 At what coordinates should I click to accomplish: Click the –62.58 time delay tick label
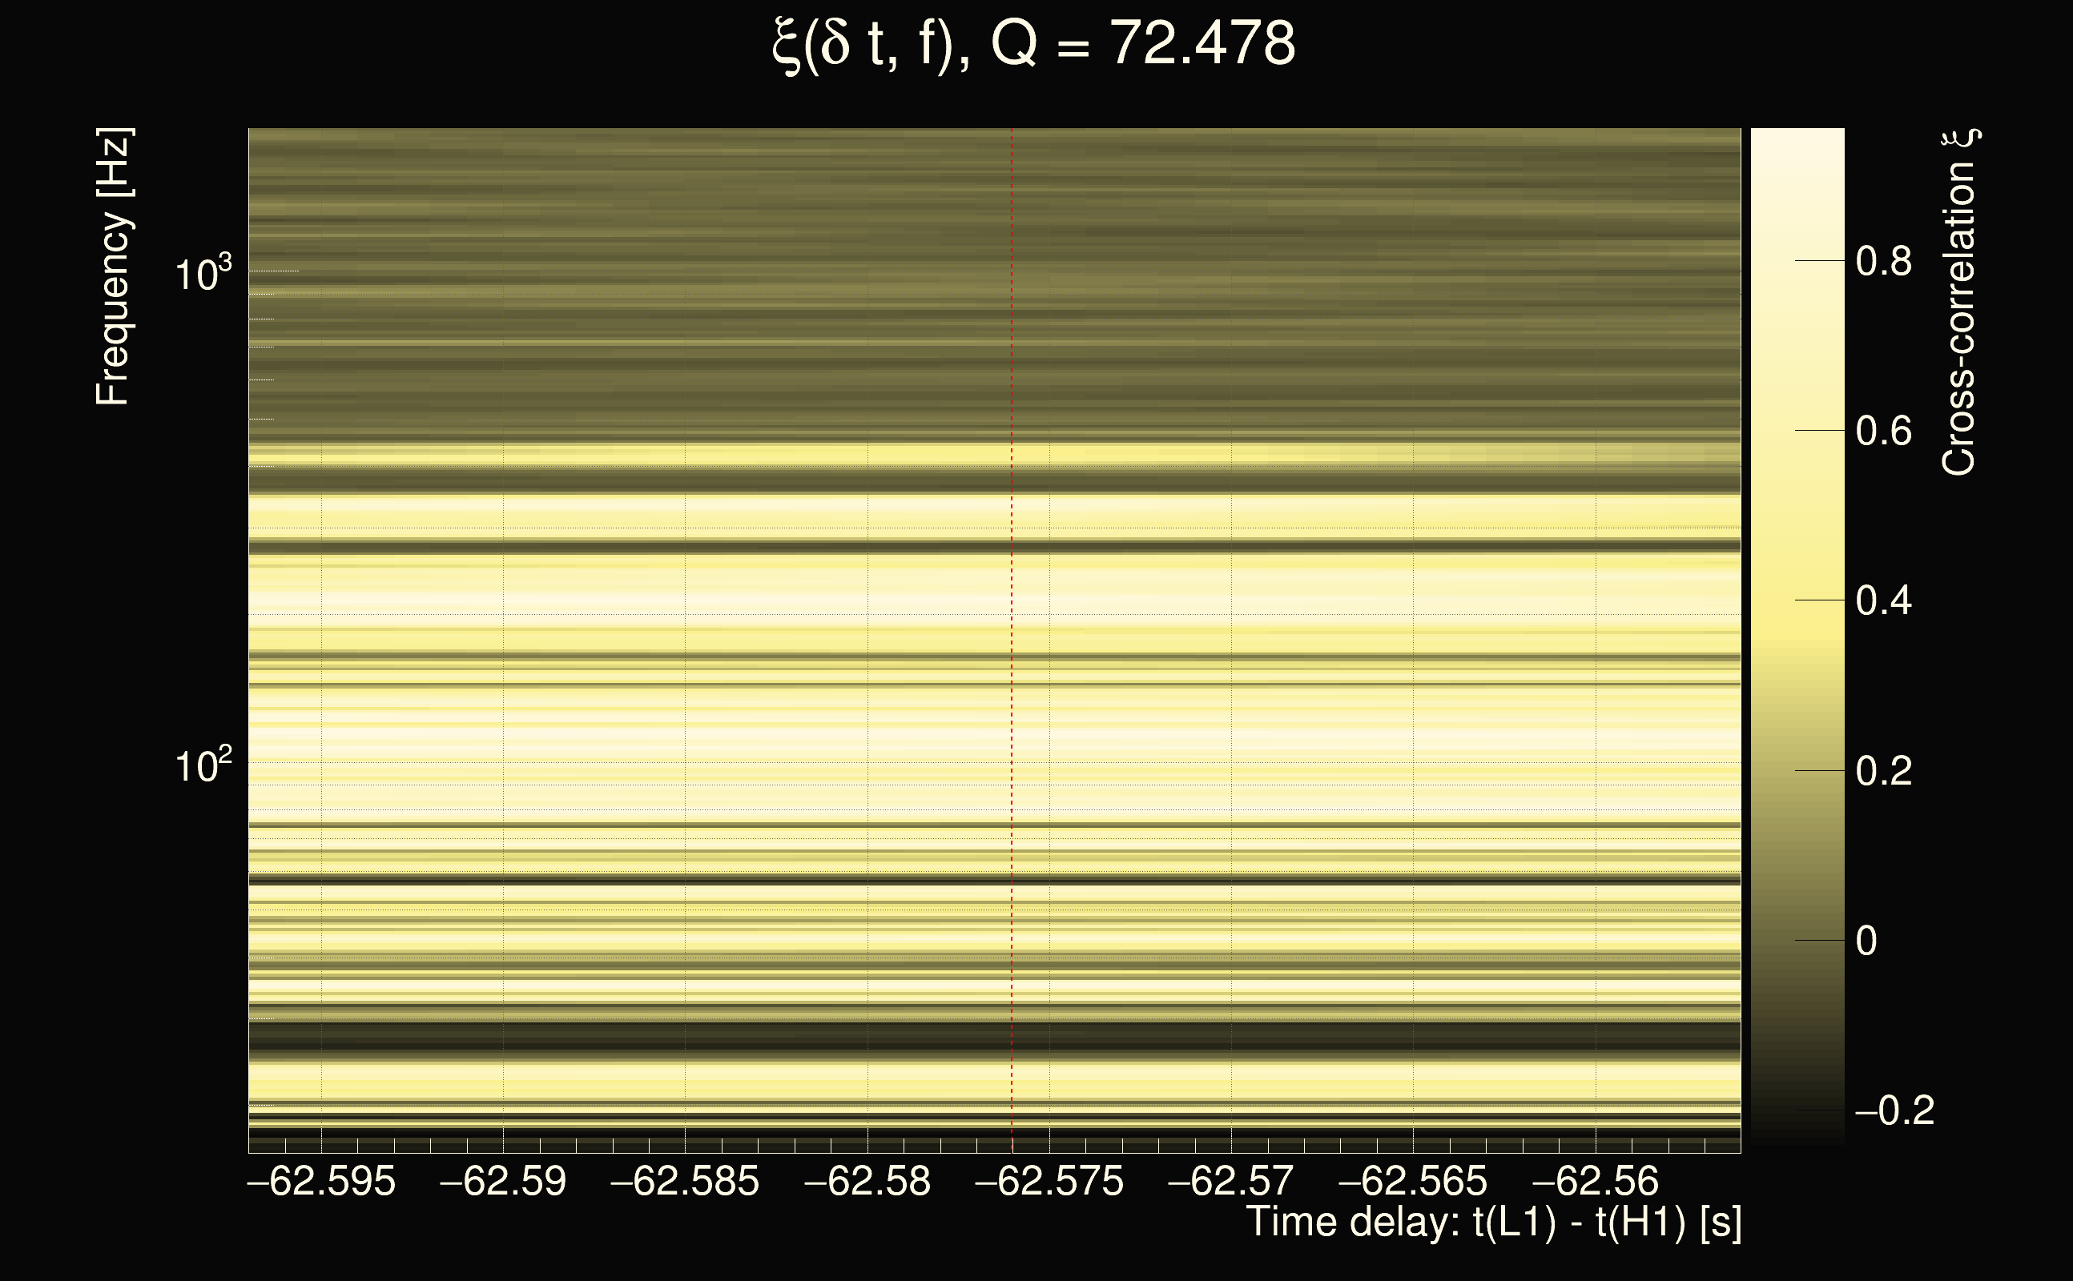click(867, 1181)
